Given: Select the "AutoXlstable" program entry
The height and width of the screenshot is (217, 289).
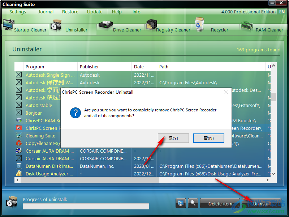Looking at the screenshot, I should coord(39,105).
